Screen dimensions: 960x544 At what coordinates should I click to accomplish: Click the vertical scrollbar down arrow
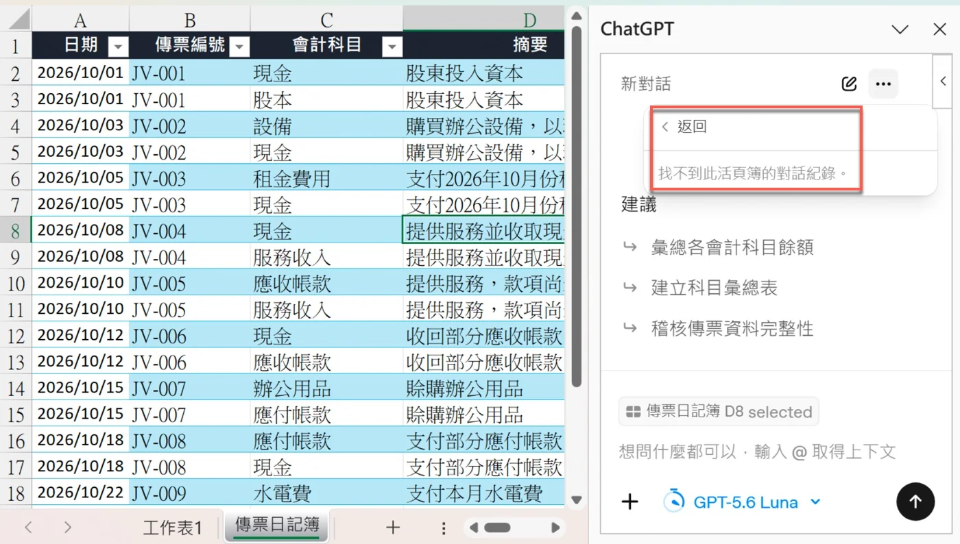pos(577,499)
